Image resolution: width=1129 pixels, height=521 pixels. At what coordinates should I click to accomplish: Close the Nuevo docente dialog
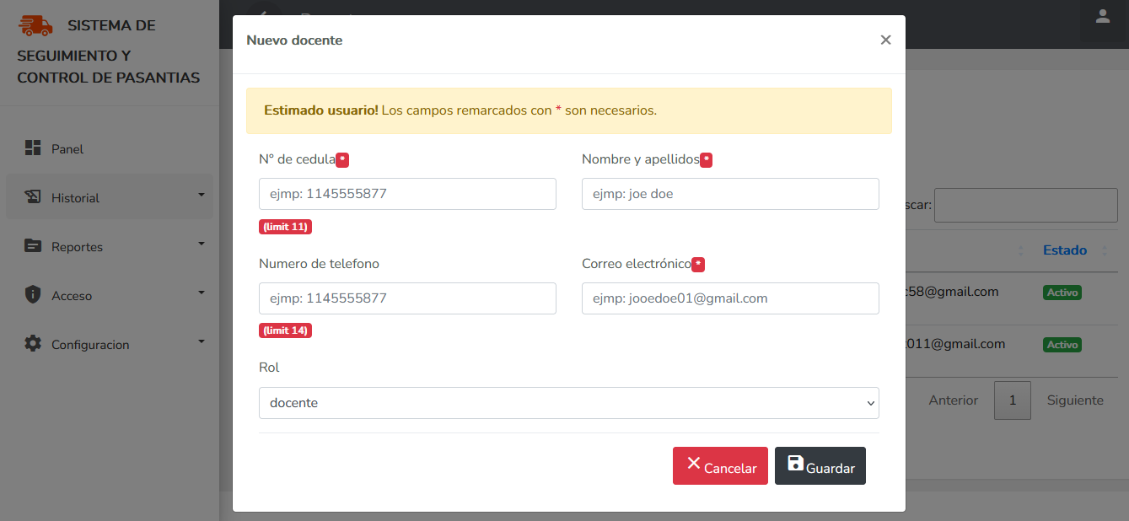[x=885, y=40]
